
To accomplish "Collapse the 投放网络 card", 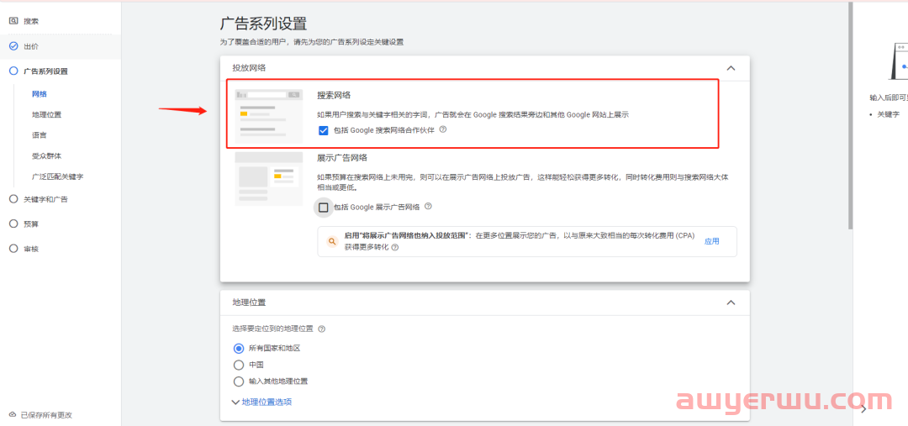I will coord(731,68).
